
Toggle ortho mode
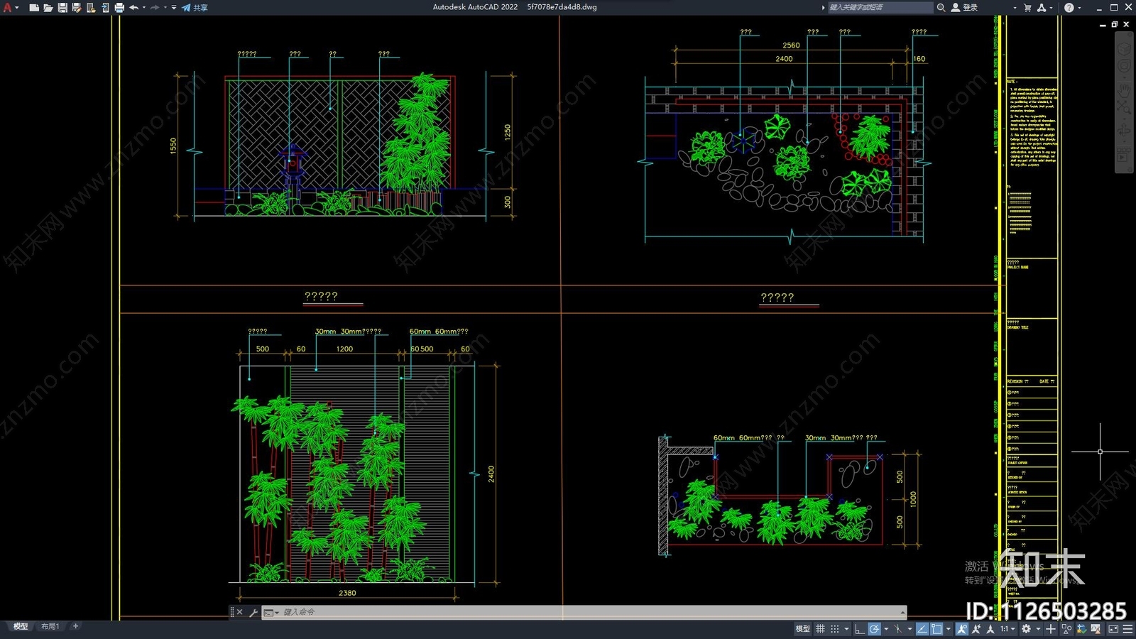[860, 629]
